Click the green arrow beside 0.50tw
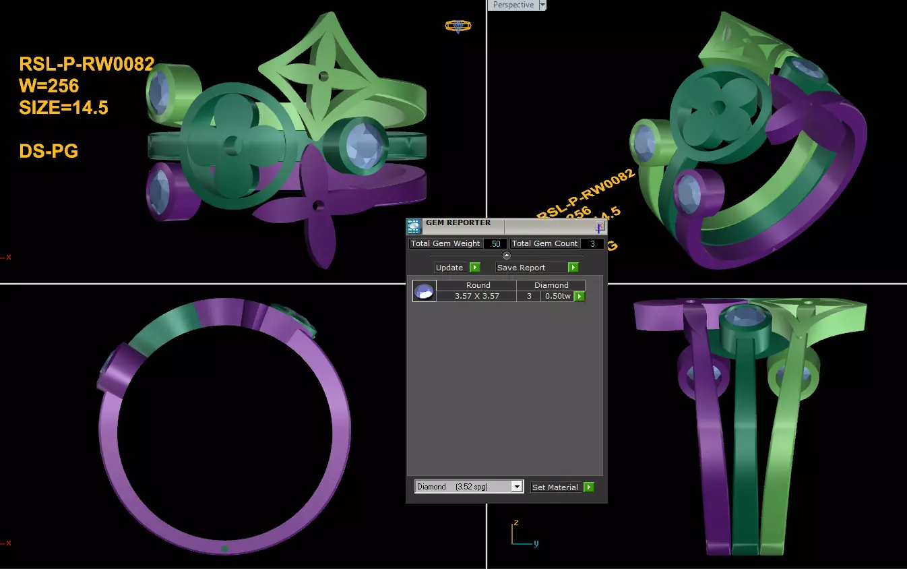The image size is (907, 569). pos(580,296)
